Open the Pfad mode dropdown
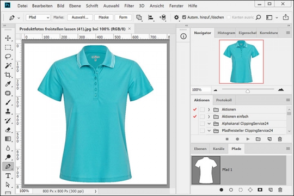Image resolution: width=294 pixels, height=196 pixels. (38, 17)
